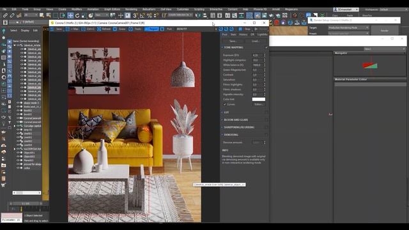Viewport: 409px width, 230px height.
Task: Toggle the Bloom and Glare checkbox
Action: coord(266,119)
